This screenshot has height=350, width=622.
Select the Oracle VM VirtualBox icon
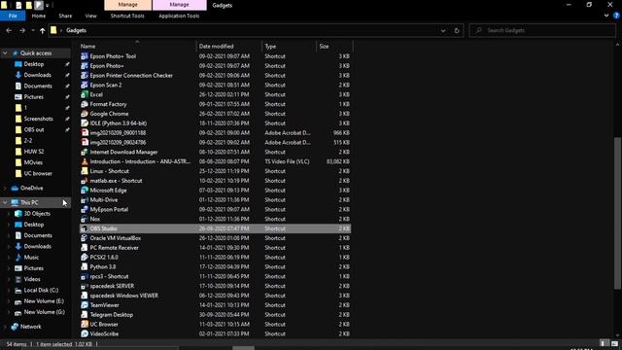point(85,238)
